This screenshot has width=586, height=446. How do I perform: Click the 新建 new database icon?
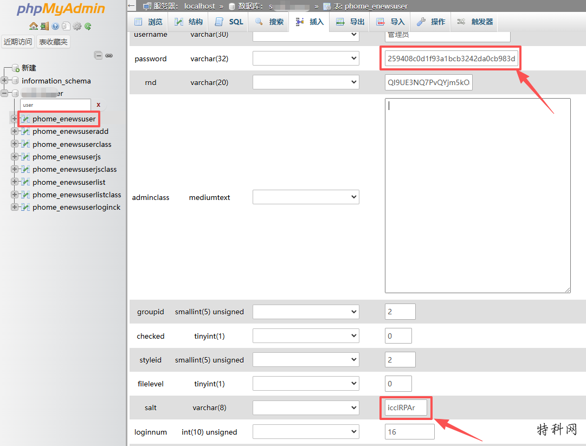[x=16, y=68]
